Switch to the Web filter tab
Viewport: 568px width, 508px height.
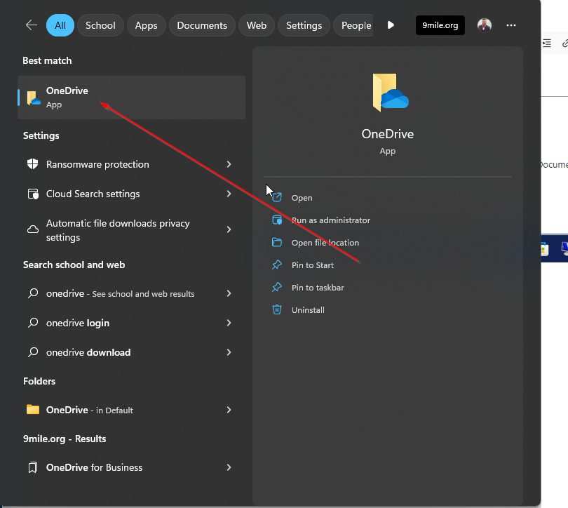click(257, 25)
